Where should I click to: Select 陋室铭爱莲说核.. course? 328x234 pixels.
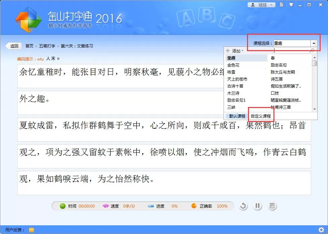[286, 100]
